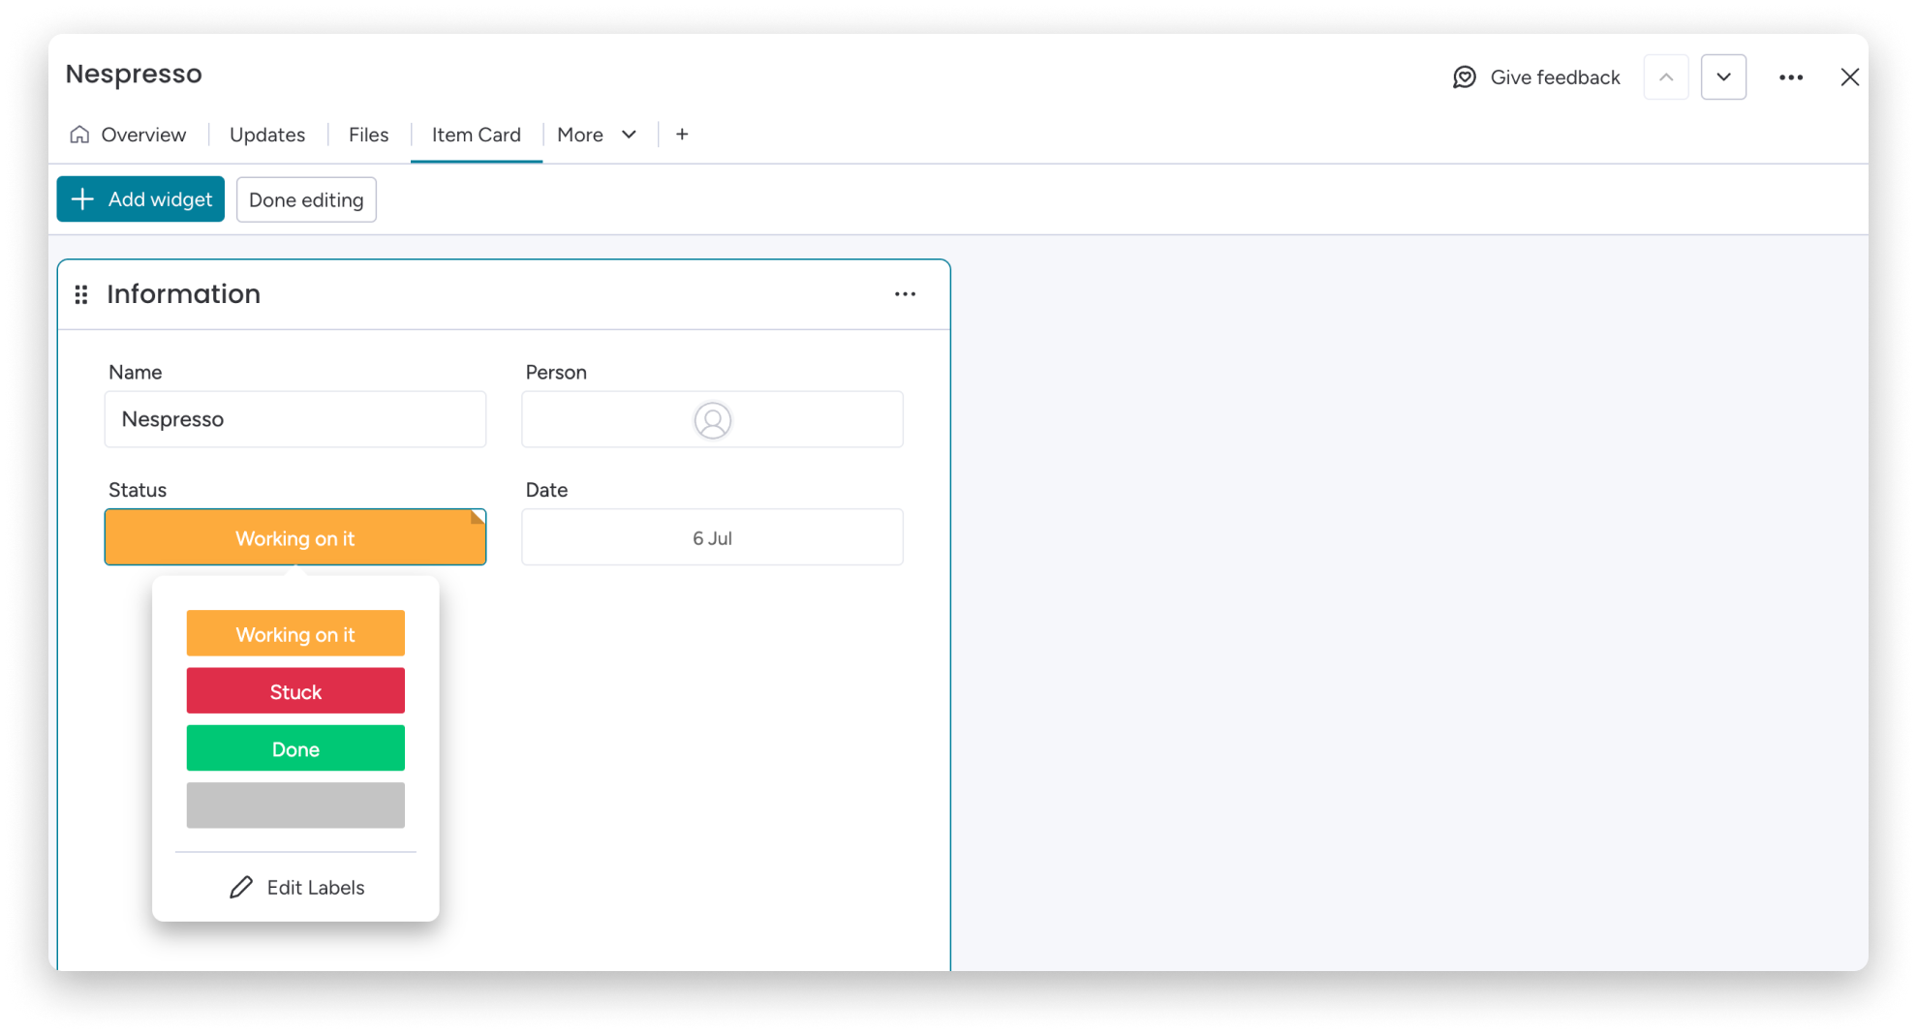The height and width of the screenshot is (1034, 1917).
Task: Switch to the Files tab
Action: (x=368, y=135)
